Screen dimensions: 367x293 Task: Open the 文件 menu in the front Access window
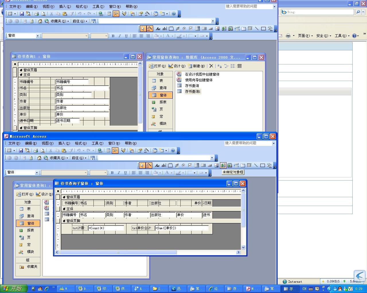coord(14,143)
